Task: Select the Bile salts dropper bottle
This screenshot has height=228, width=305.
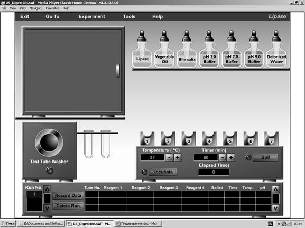Action: 187,49
